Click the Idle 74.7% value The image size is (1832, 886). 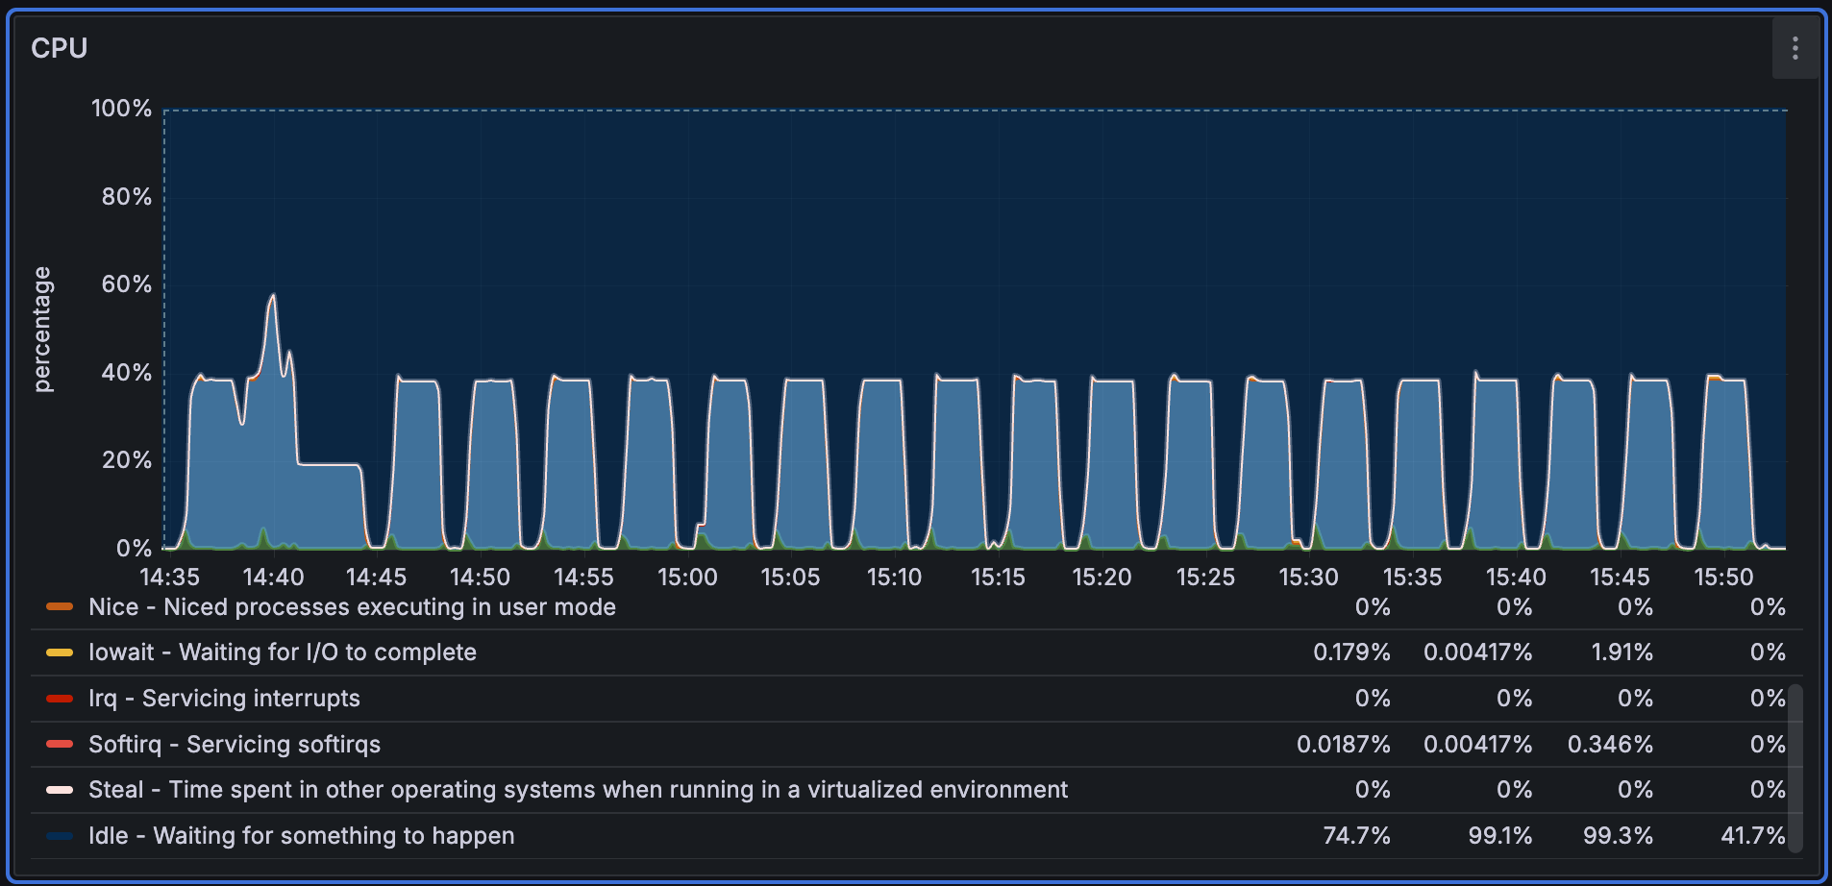click(x=1356, y=835)
